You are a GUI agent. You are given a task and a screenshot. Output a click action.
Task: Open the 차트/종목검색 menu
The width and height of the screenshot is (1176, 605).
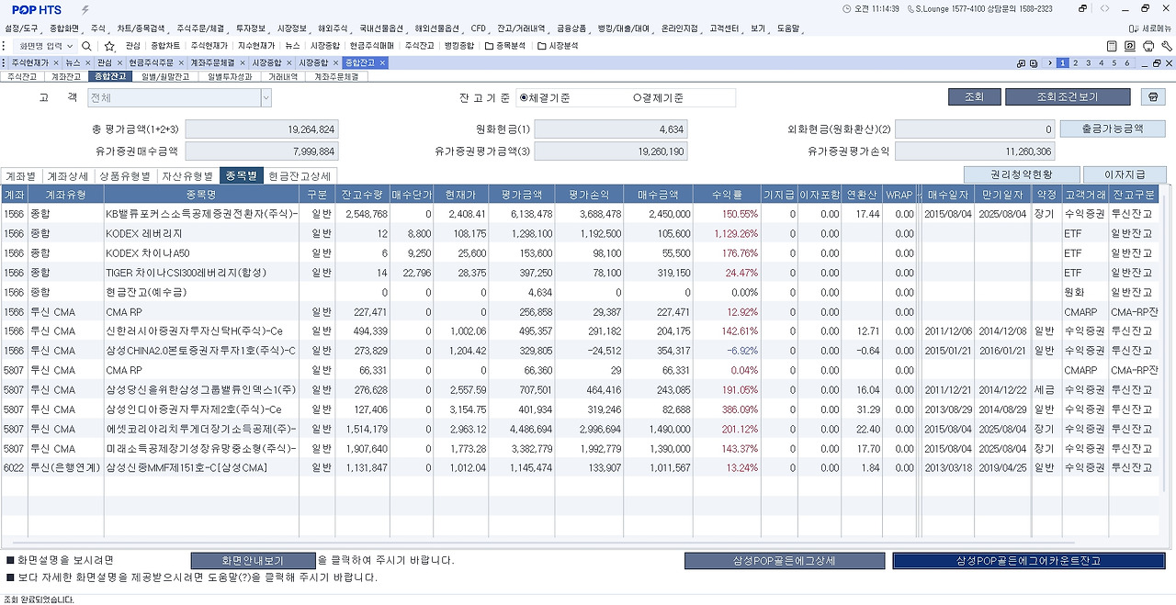click(x=142, y=28)
